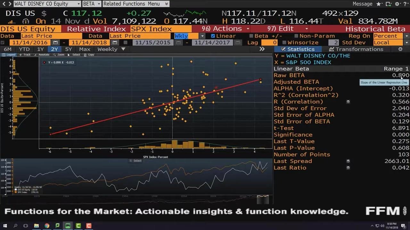Click Select button above lower price chart

[x=135, y=161]
